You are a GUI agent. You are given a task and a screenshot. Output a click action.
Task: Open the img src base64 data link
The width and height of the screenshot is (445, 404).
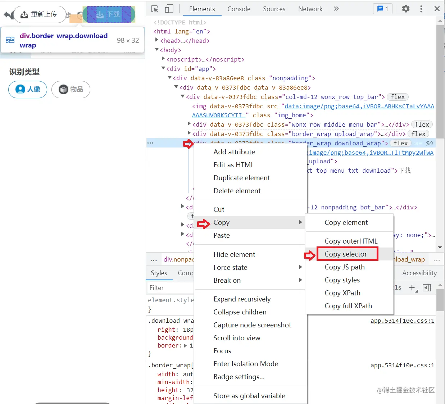[359, 106]
